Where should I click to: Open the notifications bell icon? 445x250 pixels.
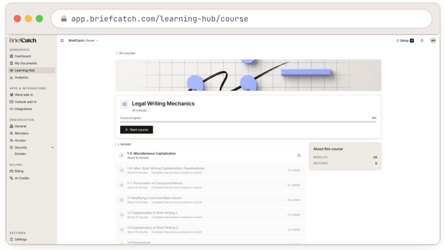[422, 40]
